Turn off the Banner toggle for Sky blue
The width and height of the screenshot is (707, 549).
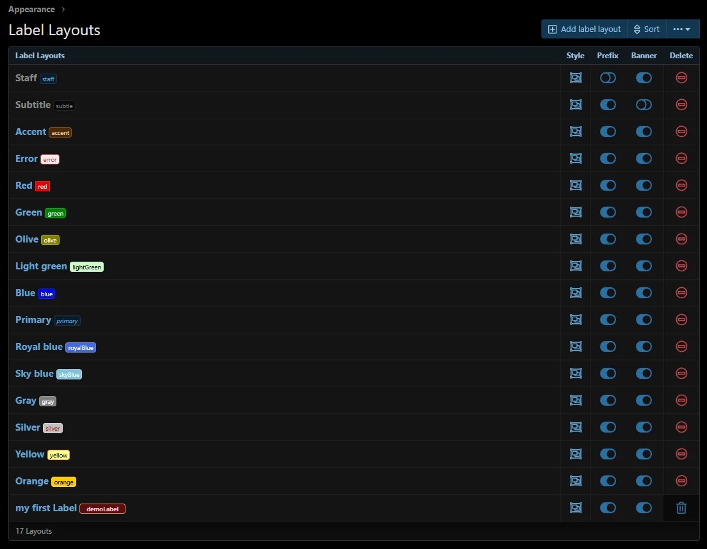tap(644, 373)
